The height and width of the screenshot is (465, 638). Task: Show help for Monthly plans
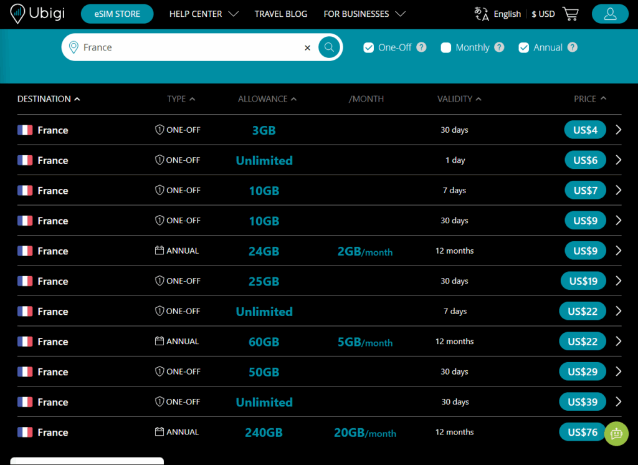[x=499, y=47]
